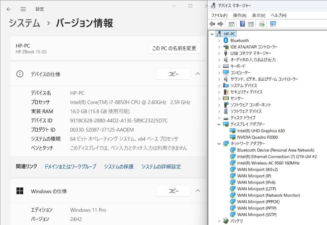Click the battery category icon
Image resolution: width=327 pixels, height=225 pixels.
[x=226, y=221]
